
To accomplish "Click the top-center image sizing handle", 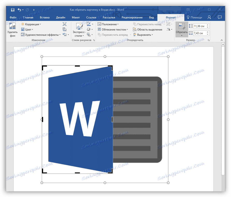I will tap(105, 57).
